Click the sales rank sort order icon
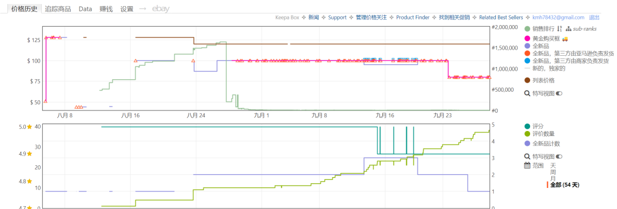Screen dimensions: 617x209 click(x=559, y=28)
